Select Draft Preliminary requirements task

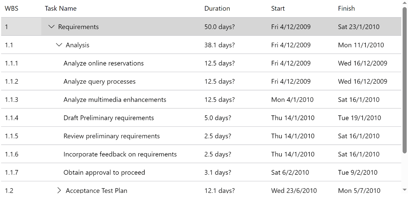click(x=109, y=118)
